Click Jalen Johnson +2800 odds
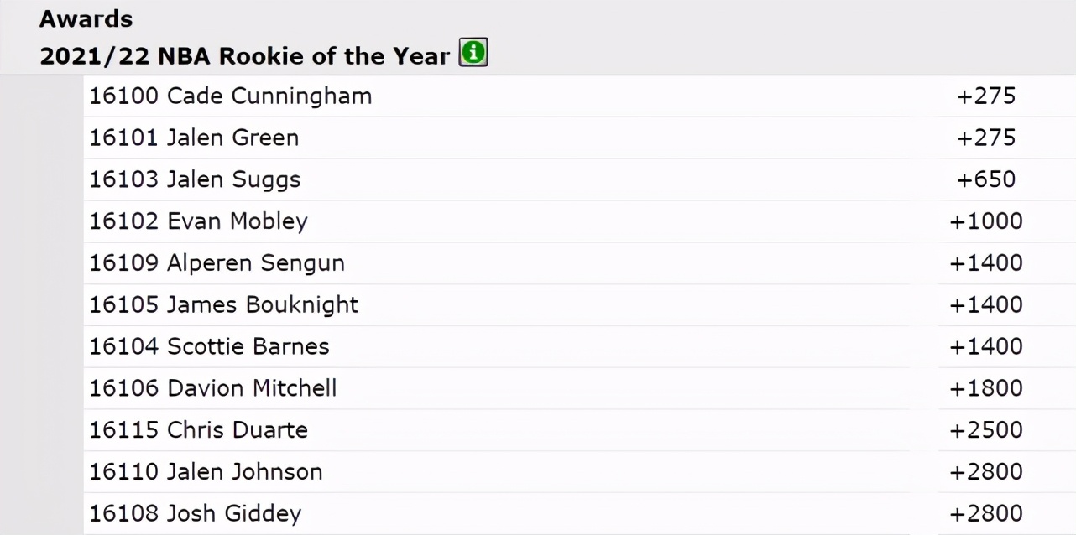The height and width of the screenshot is (535, 1076). (986, 472)
